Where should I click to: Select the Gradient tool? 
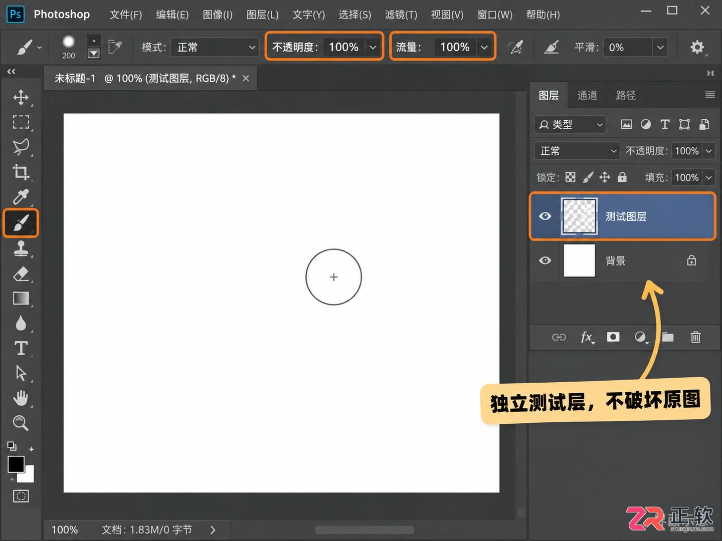click(21, 299)
